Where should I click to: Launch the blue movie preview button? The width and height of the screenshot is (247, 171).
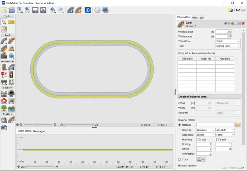tap(88, 10)
